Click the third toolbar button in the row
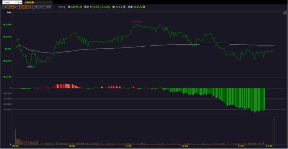 tap(16, 7)
